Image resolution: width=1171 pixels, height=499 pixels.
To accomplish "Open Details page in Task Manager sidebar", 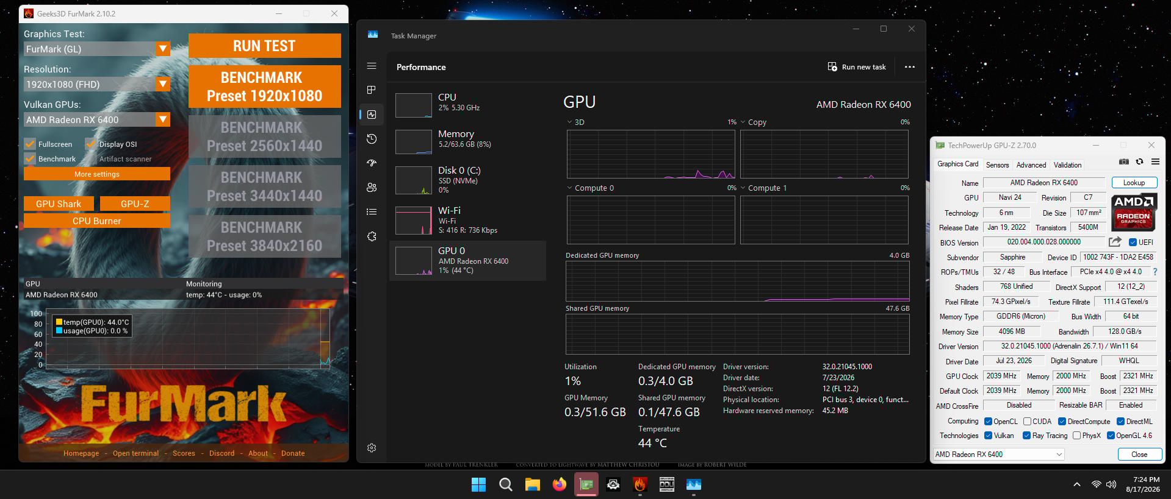I will 372,212.
